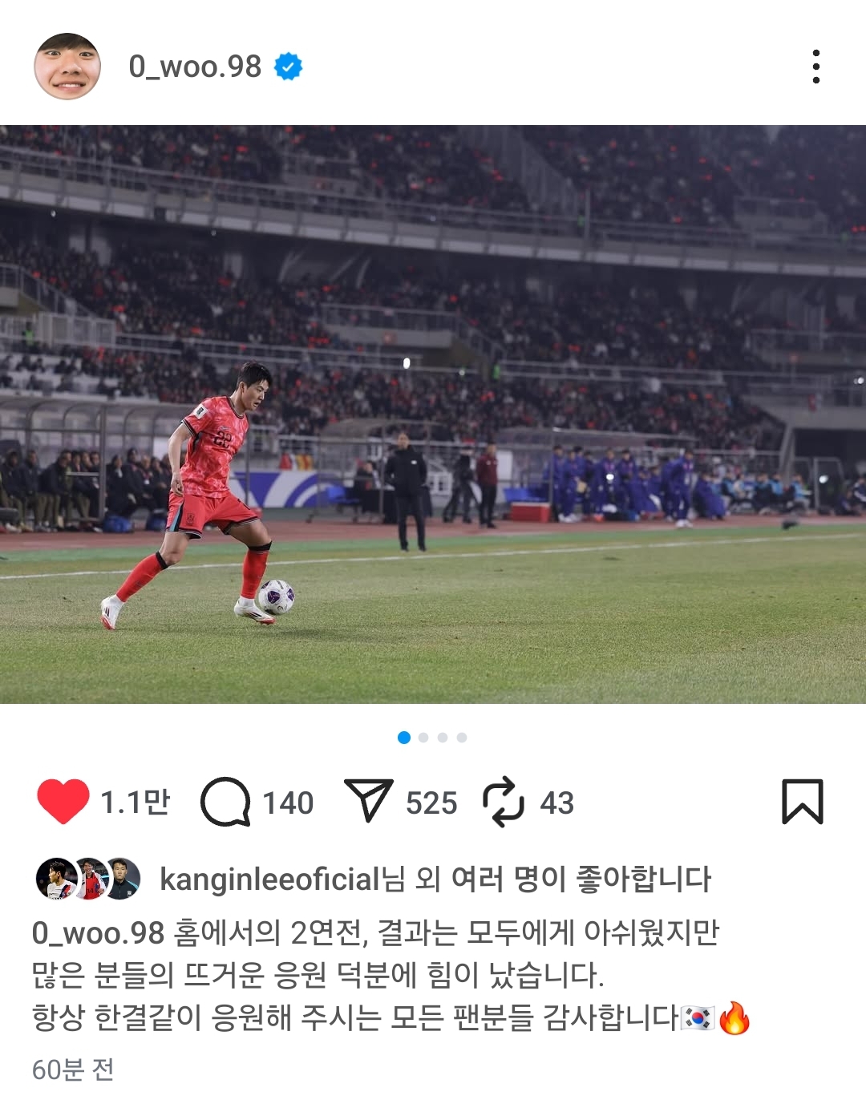Tap the blue verified badge
This screenshot has height=1104, width=866.
click(288, 67)
